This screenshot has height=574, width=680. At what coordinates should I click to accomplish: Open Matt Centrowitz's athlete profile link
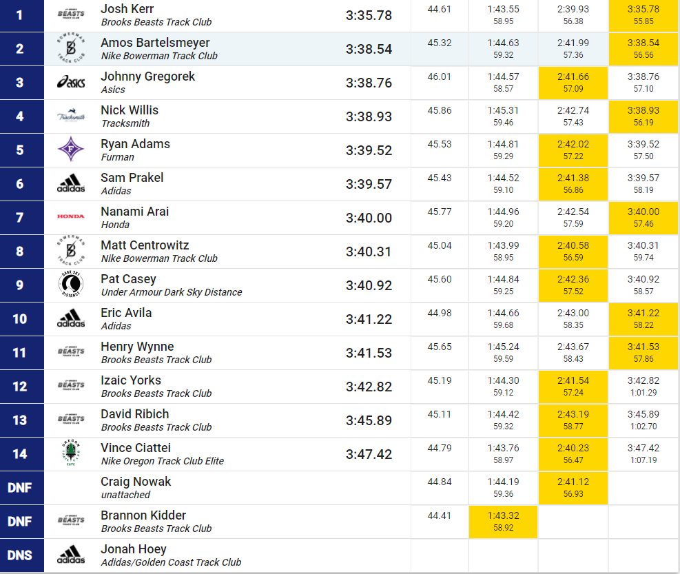145,245
